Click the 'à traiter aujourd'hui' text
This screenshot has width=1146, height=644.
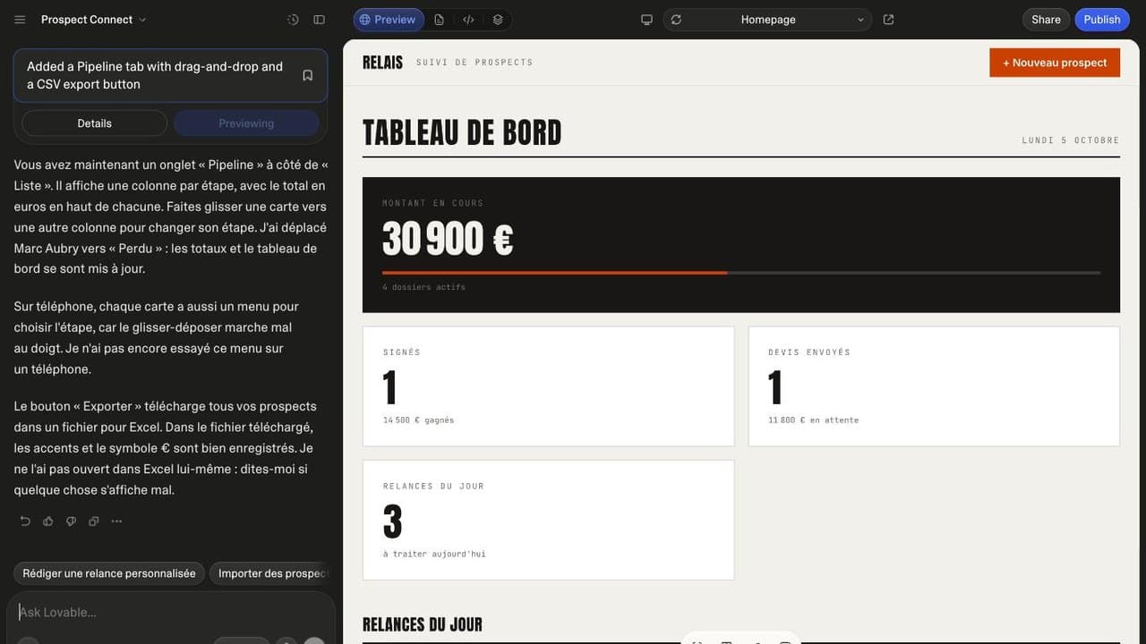pyautogui.click(x=434, y=555)
